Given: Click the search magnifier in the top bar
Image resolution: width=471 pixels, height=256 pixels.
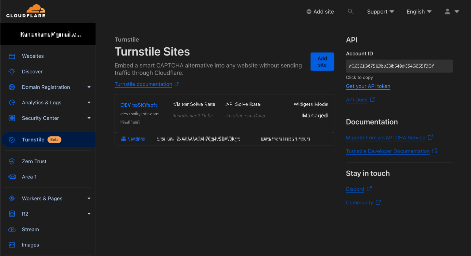Looking at the screenshot, I should pyautogui.click(x=350, y=11).
